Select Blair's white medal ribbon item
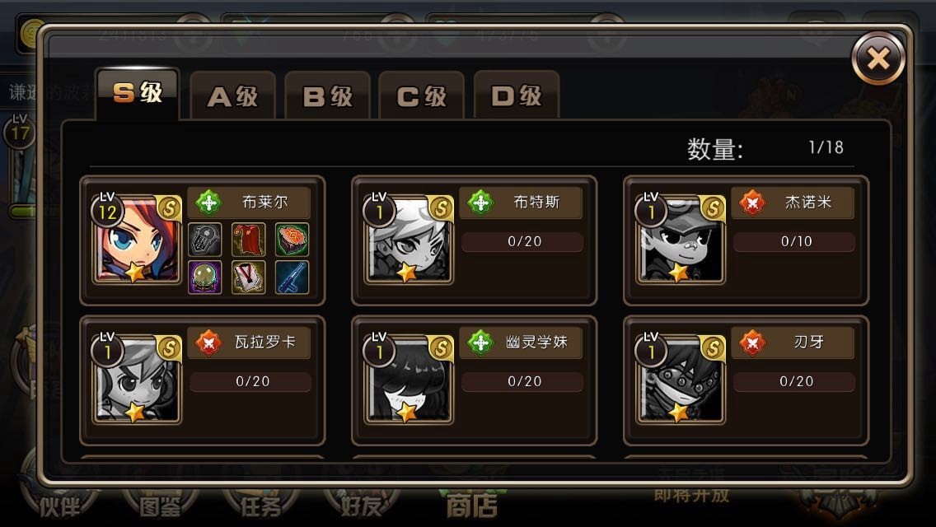 pyautogui.click(x=248, y=277)
